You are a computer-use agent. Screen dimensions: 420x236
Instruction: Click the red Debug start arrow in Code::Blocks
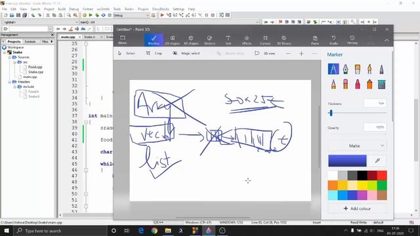[x=162, y=15]
